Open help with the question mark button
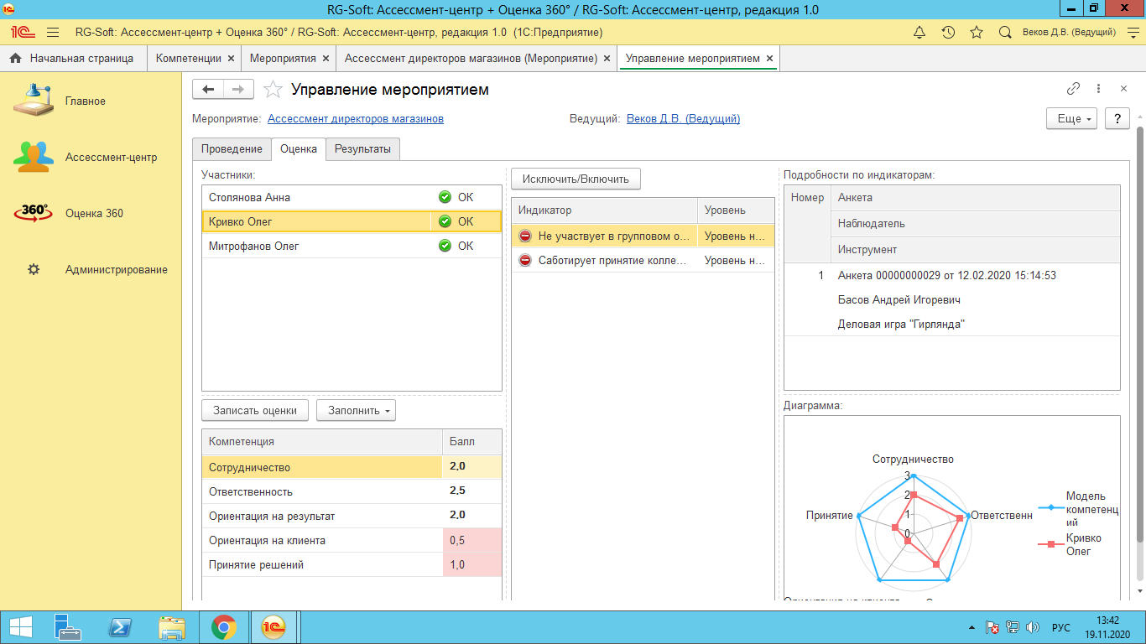 (1117, 119)
